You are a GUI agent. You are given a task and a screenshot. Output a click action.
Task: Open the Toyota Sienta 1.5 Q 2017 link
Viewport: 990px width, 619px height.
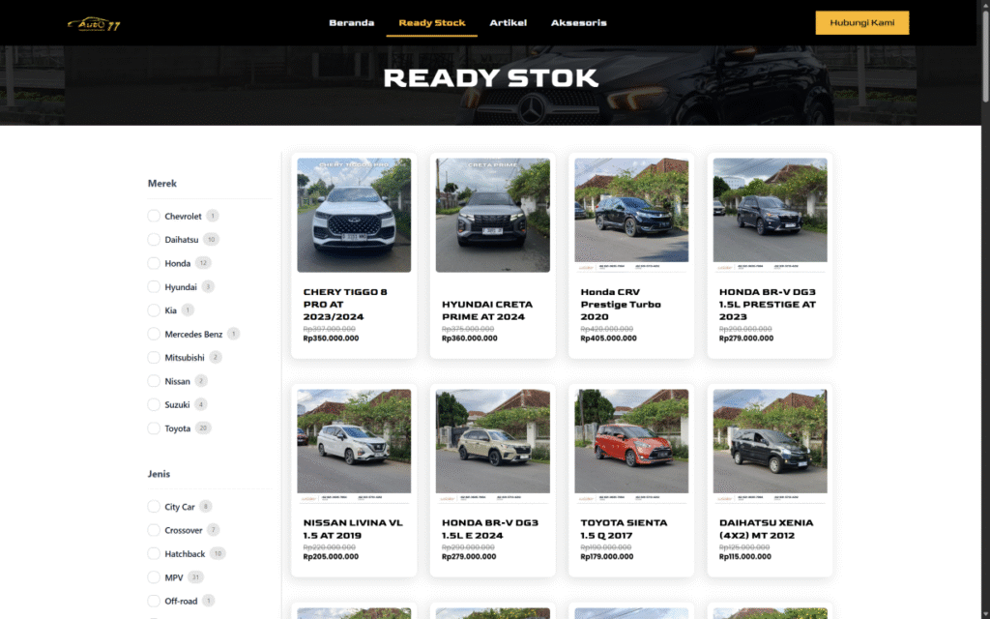pos(624,528)
